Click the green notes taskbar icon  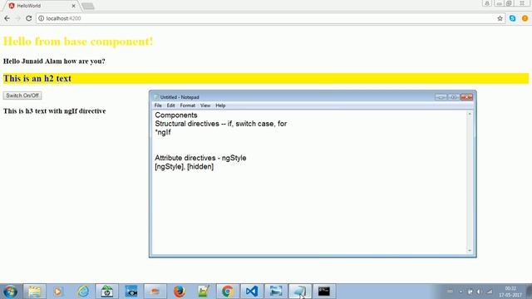203,292
